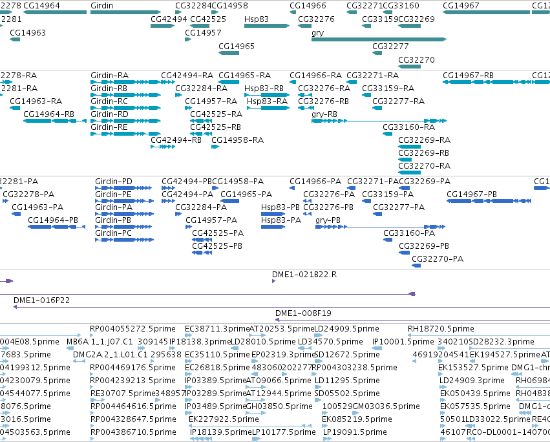Click transcript Hsp83-RB label
Image resolution: width=550 pixels, height=442 pixels.
[x=264, y=89]
